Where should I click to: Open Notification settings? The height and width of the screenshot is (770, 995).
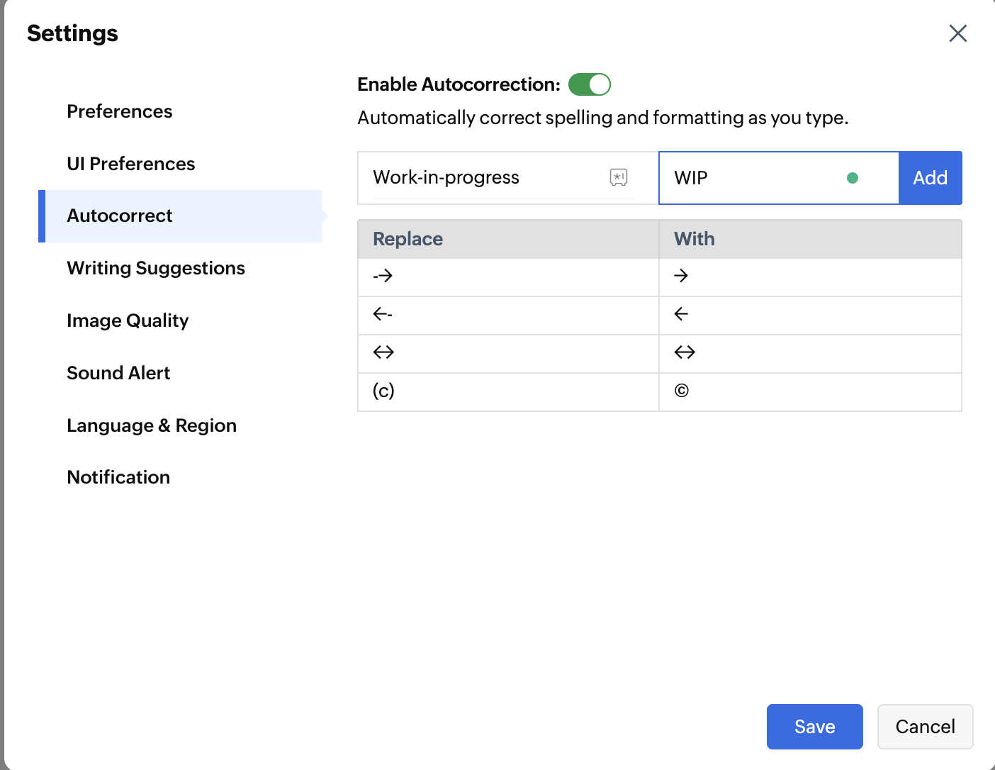coord(118,477)
